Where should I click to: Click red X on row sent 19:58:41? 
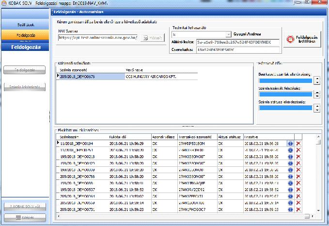298,183
